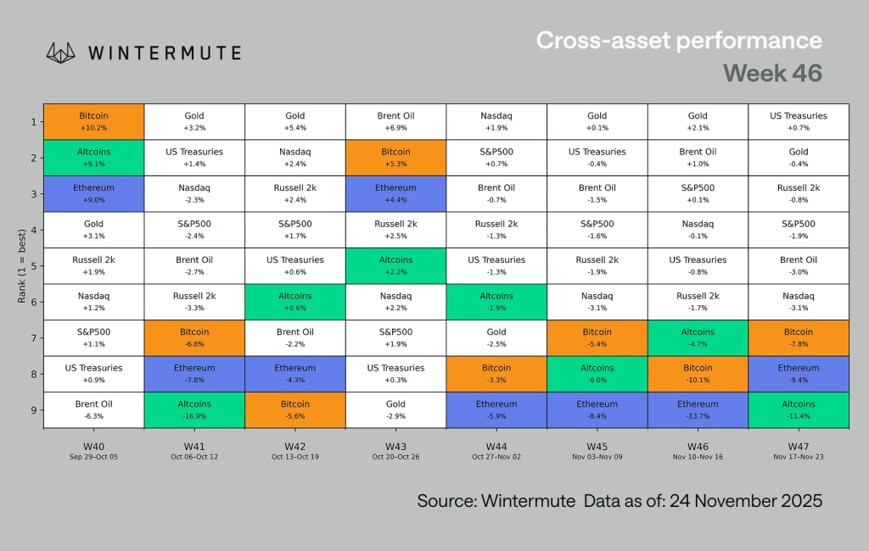Open the "Source: Wintermute" attribution text
Image resolution: width=869 pixels, height=551 pixels.
point(495,501)
